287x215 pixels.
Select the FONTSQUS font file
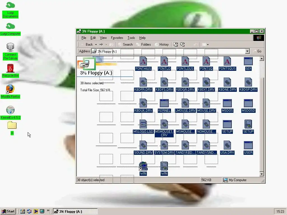(227, 64)
